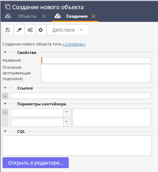Click the multiple gears settings icon
The image size is (158, 172).
30,30
